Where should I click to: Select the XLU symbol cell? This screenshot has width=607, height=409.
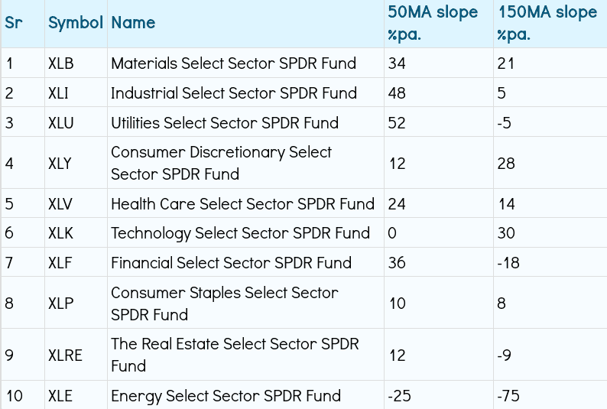(x=61, y=123)
